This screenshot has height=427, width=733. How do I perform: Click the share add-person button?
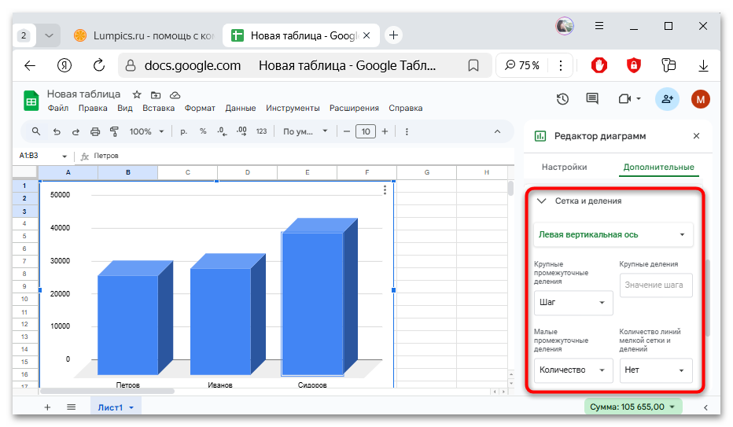tap(667, 99)
